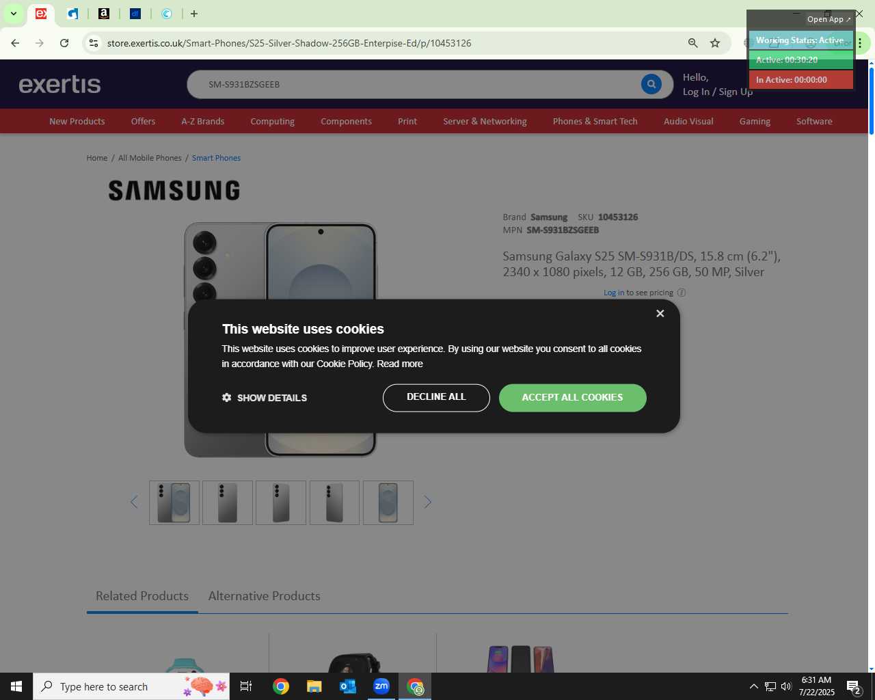The height and width of the screenshot is (700, 875).
Task: Select fifth thumbnail showing phone front
Action: point(388,502)
